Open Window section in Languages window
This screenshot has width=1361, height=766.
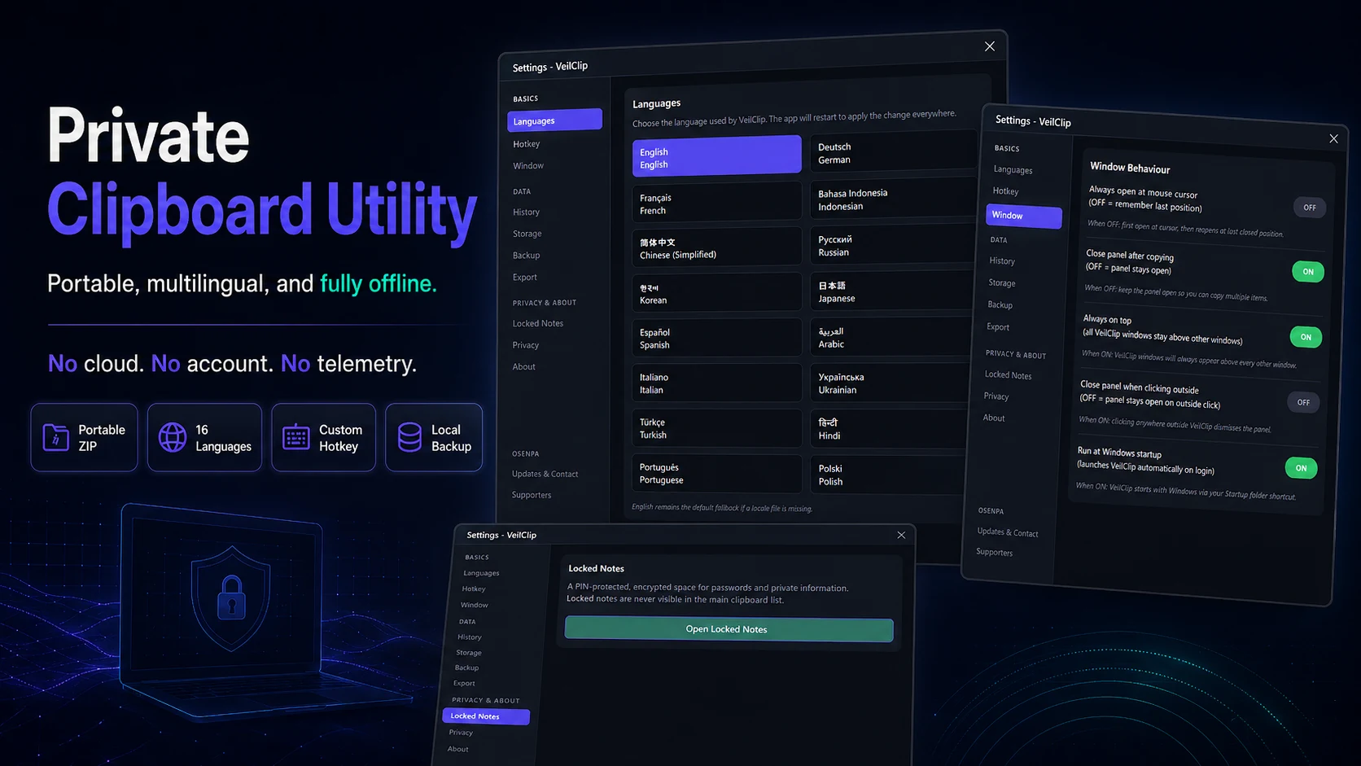point(528,165)
